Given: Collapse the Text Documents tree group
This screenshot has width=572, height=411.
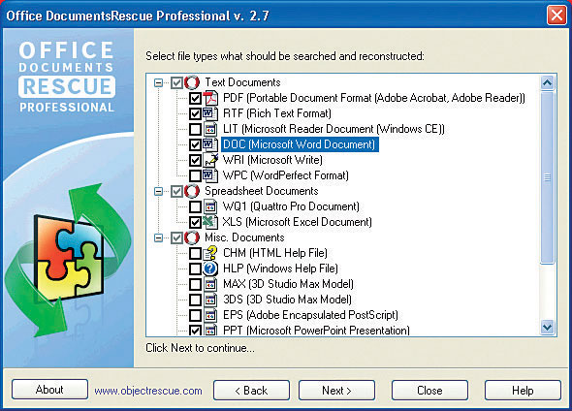Looking at the screenshot, I should click(158, 82).
